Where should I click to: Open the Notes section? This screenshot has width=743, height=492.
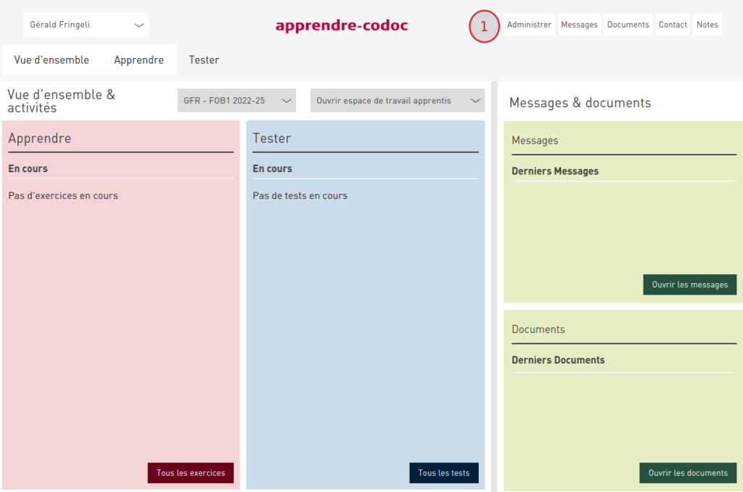point(707,25)
